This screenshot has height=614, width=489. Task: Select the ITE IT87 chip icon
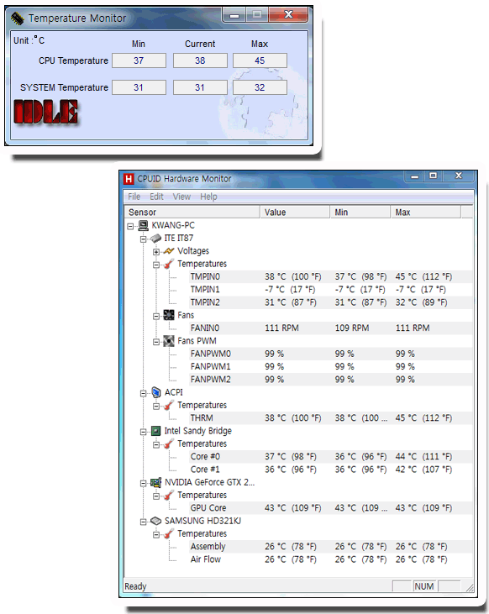[x=156, y=238]
